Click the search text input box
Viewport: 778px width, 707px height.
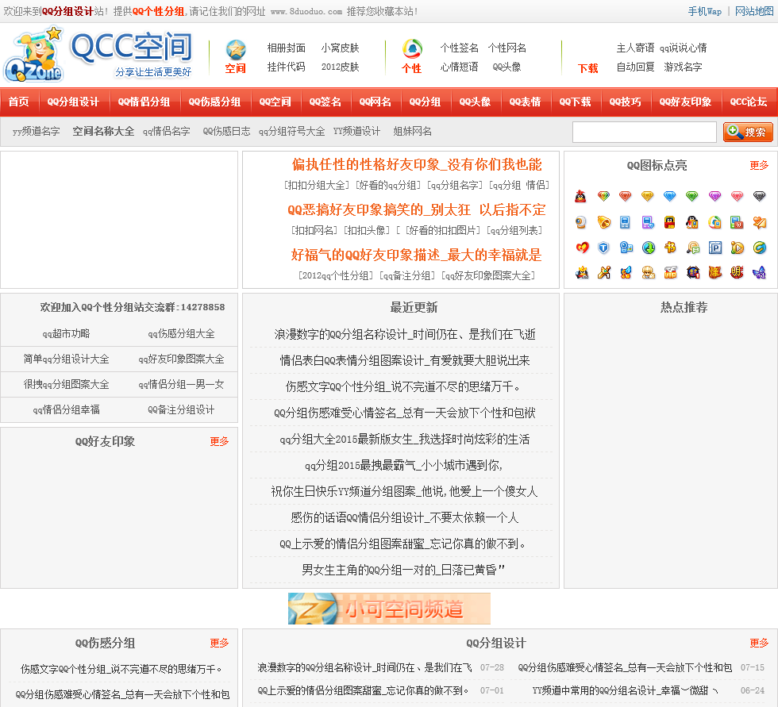644,133
